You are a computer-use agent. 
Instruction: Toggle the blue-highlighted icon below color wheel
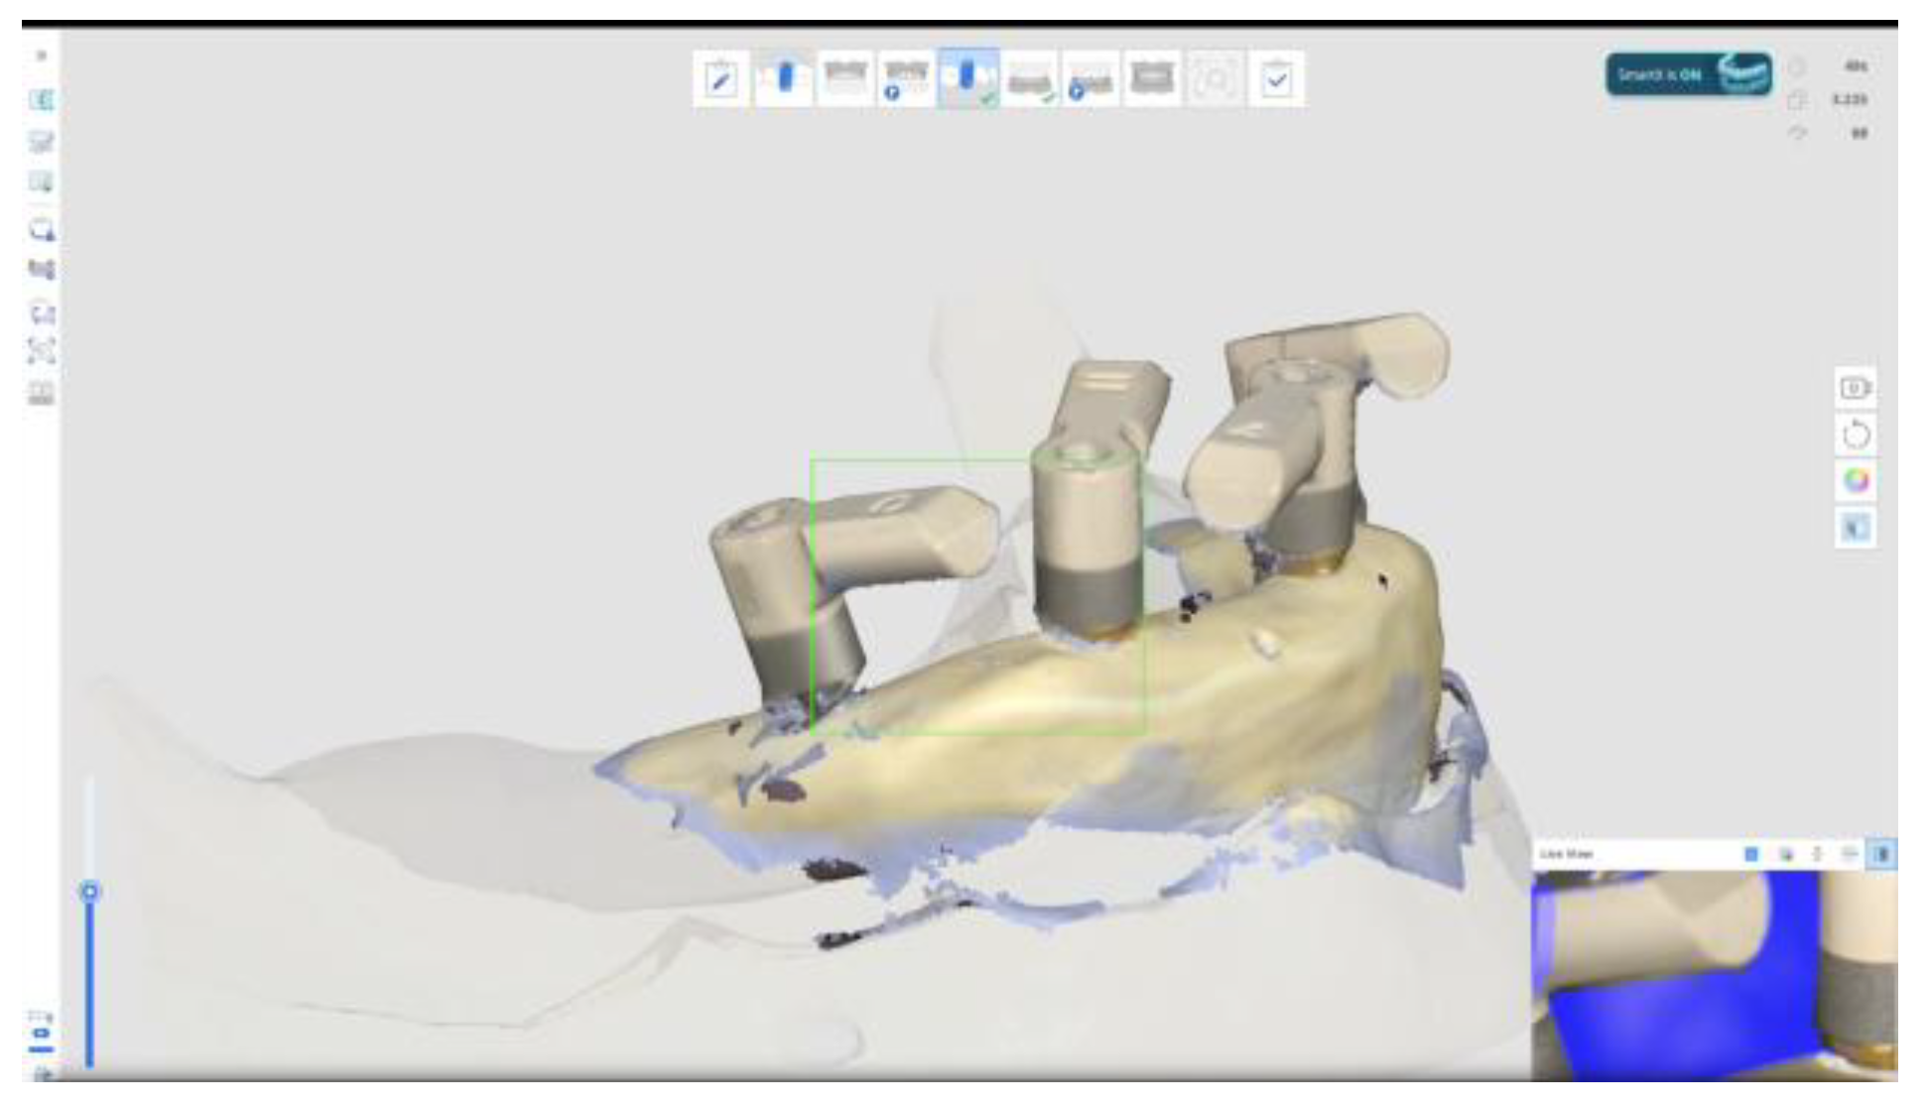coord(1855,528)
